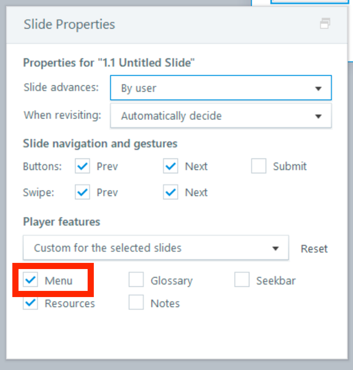Click the Slide Properties panel title

(x=69, y=24)
